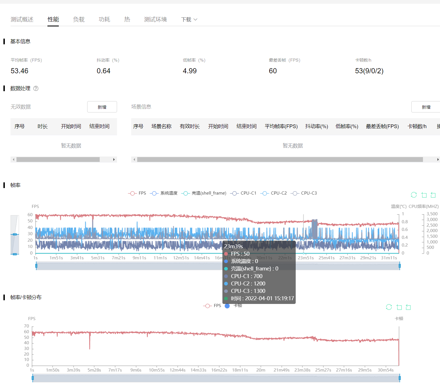Click left handle of 帧率/卡顿分布 range slider
Screen dimensions: 440x392
pos(33,378)
